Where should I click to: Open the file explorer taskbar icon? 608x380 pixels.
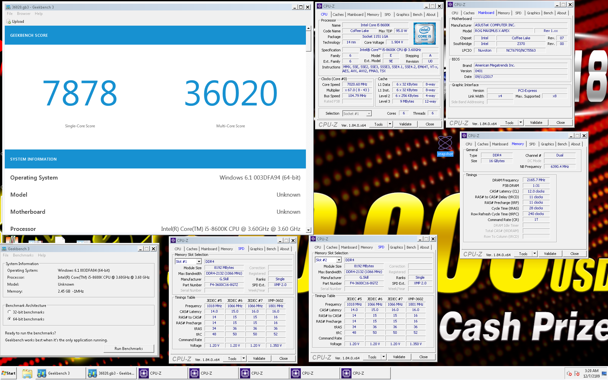tap(27, 373)
